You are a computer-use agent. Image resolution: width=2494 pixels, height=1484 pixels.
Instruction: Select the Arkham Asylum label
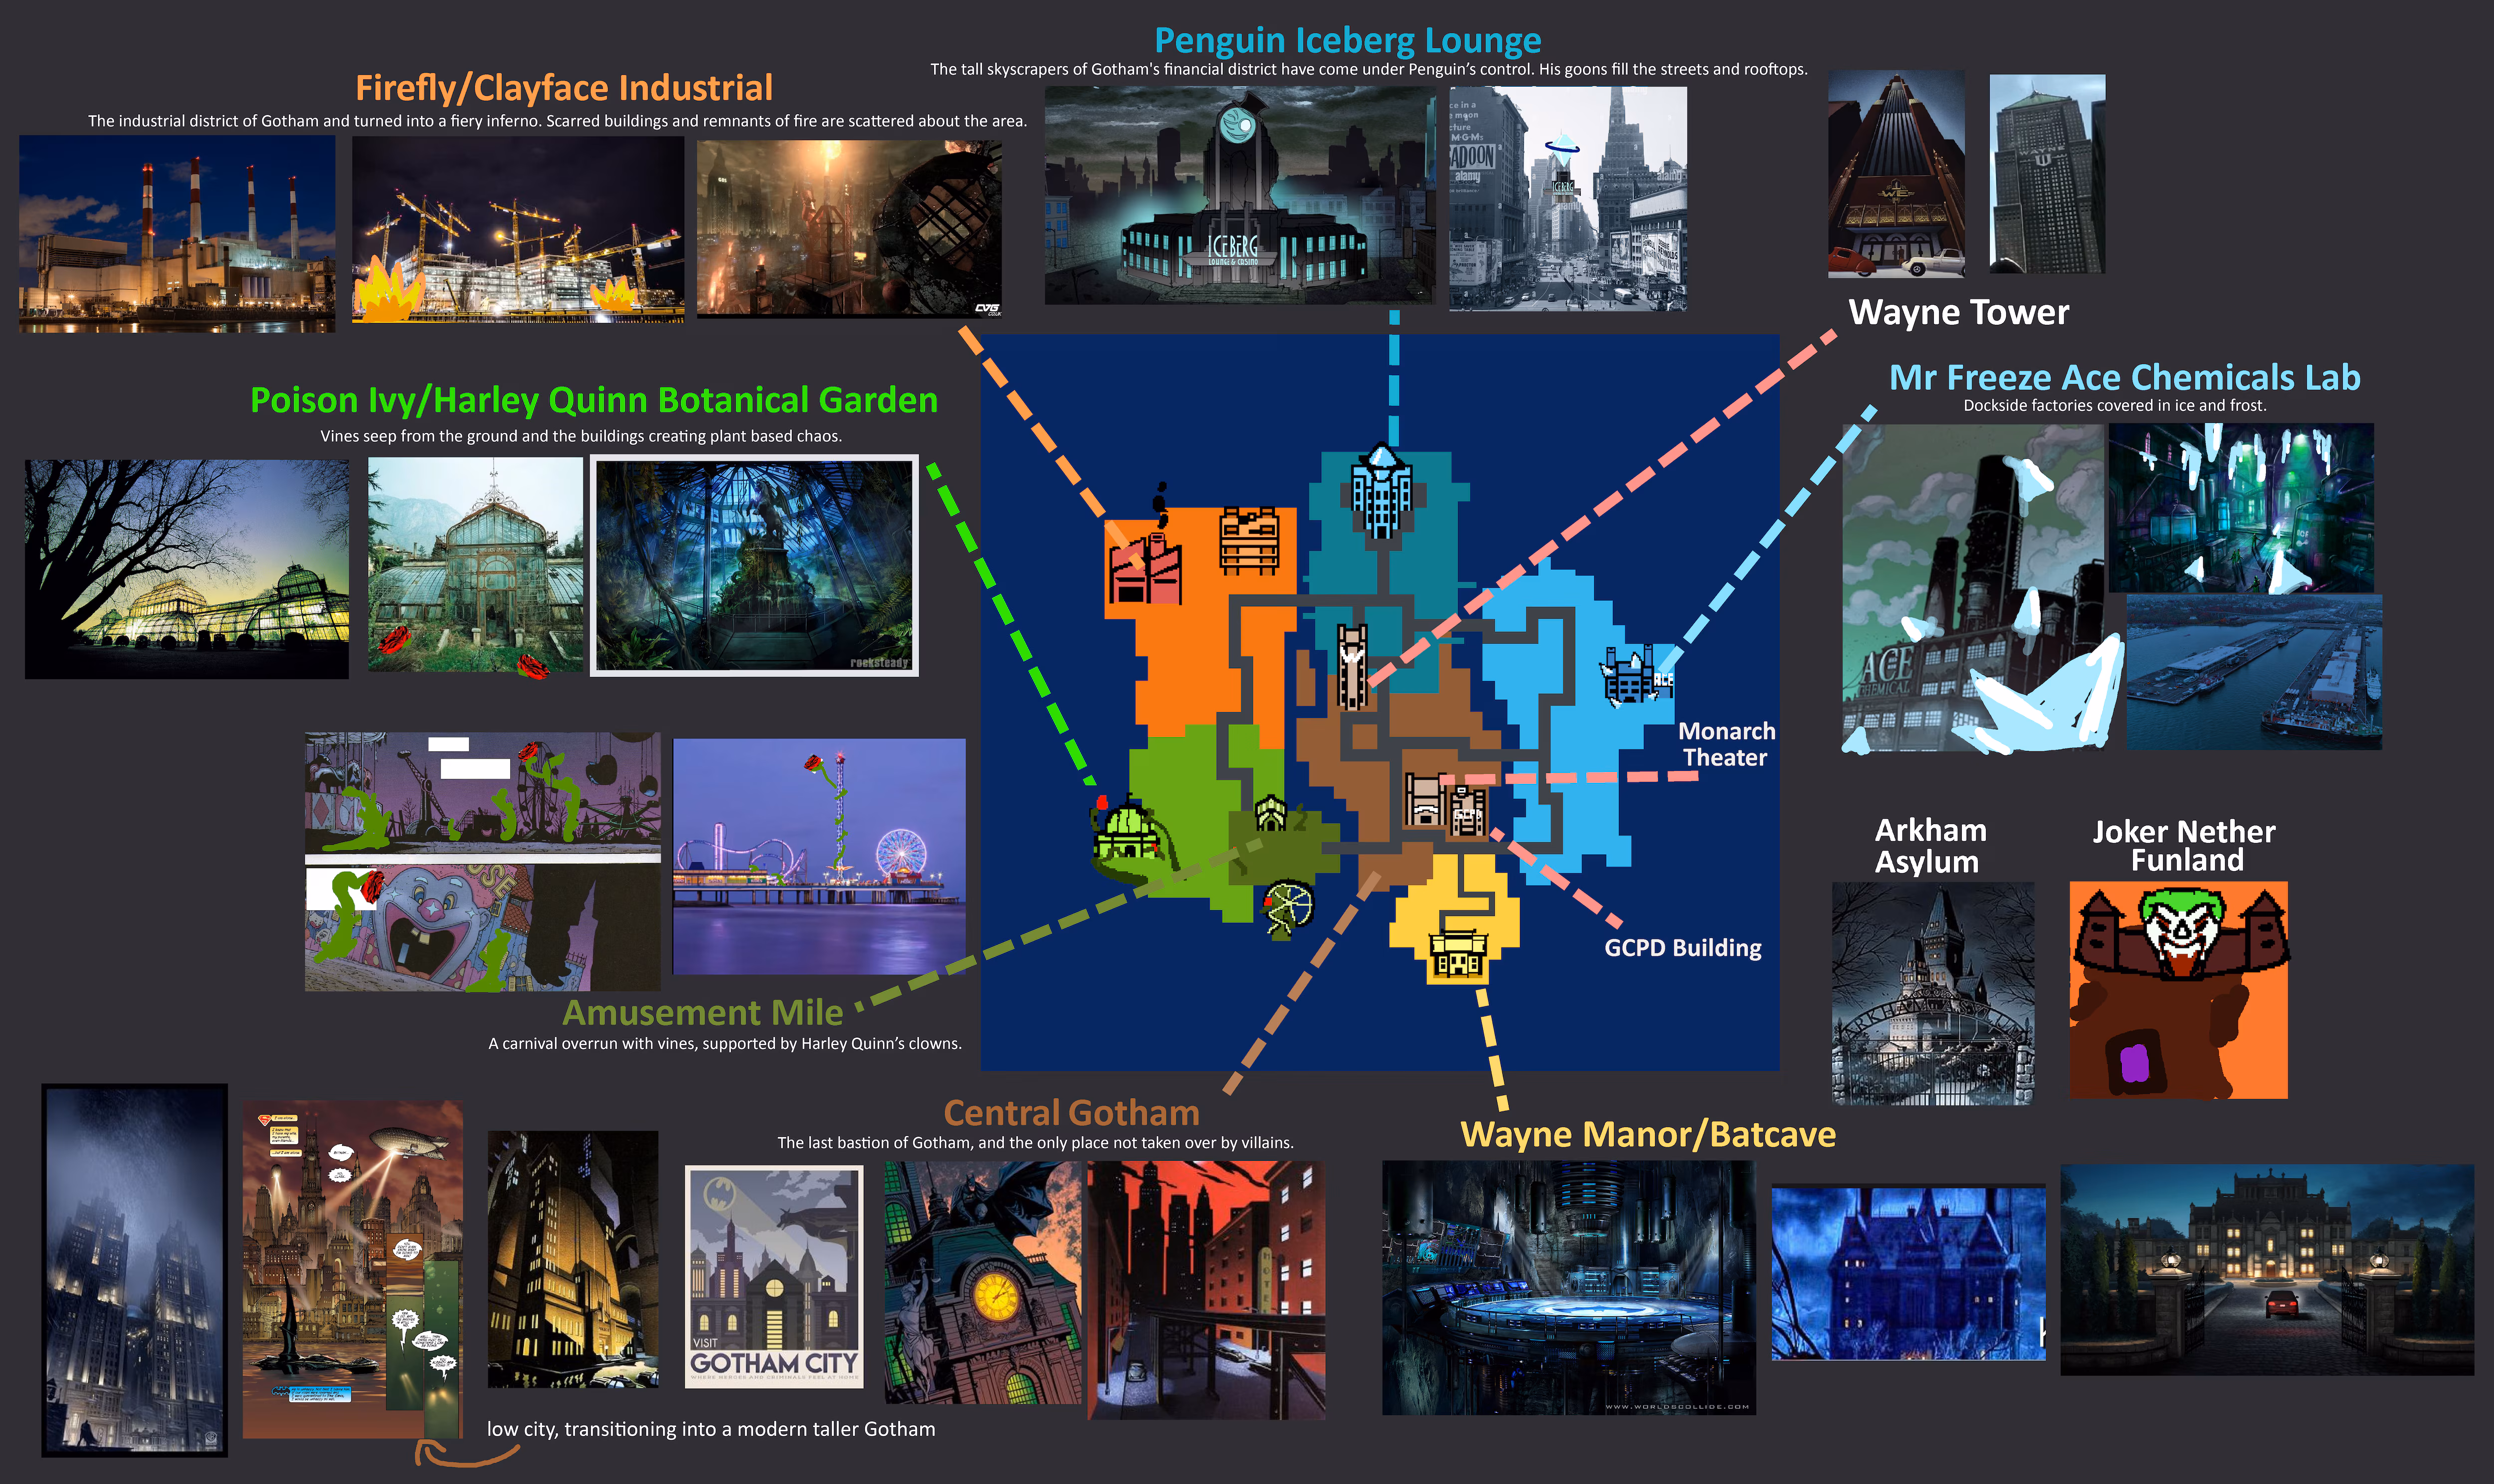tap(1930, 846)
